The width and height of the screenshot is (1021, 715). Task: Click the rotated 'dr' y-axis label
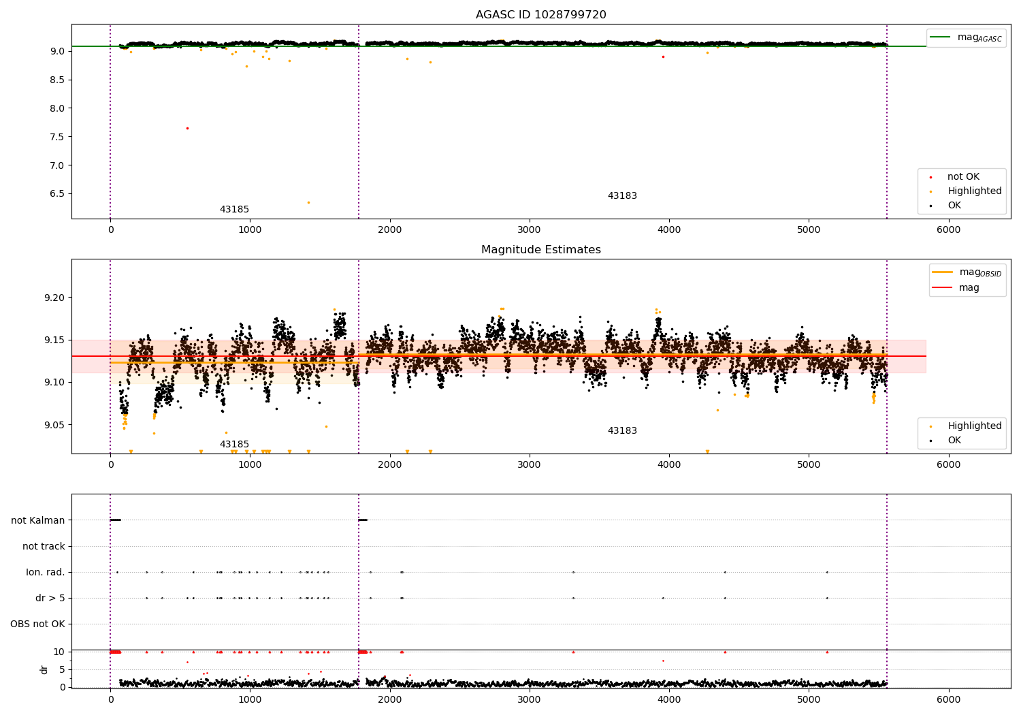tap(44, 669)
